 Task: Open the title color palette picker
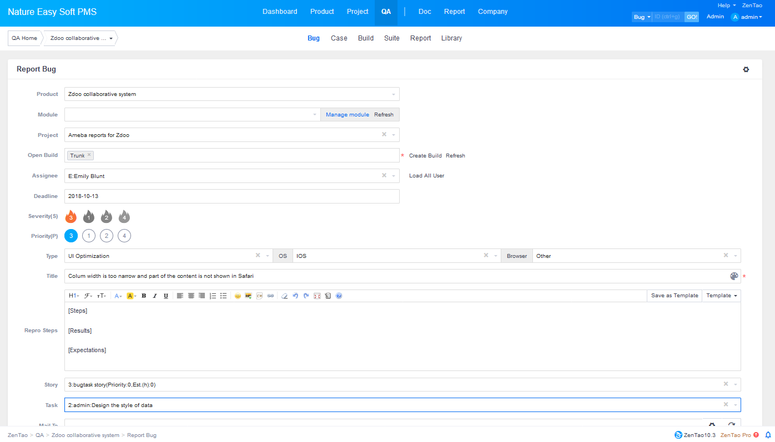[734, 276]
